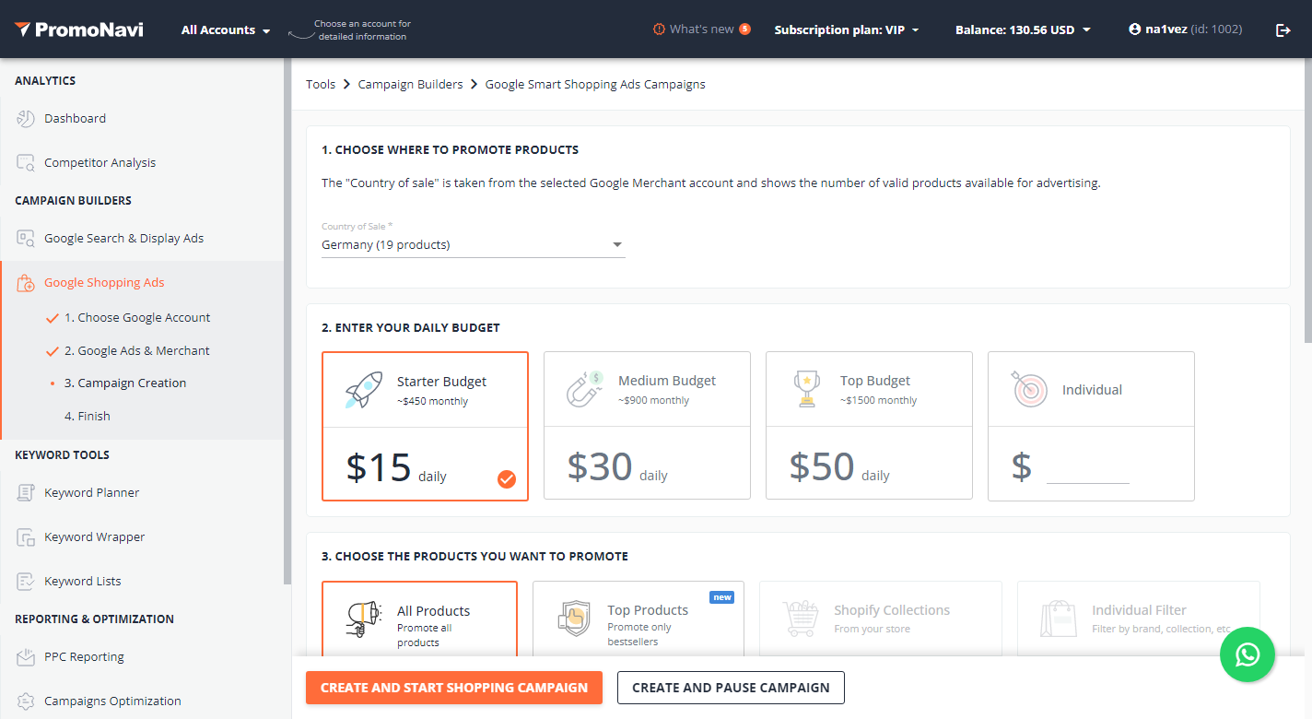The image size is (1312, 719).
Task: Click the PPC Reporting icon
Action: pyautogui.click(x=26, y=656)
